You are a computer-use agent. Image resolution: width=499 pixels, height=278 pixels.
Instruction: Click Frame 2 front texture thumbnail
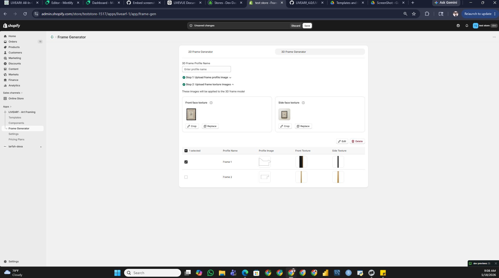[301, 177]
